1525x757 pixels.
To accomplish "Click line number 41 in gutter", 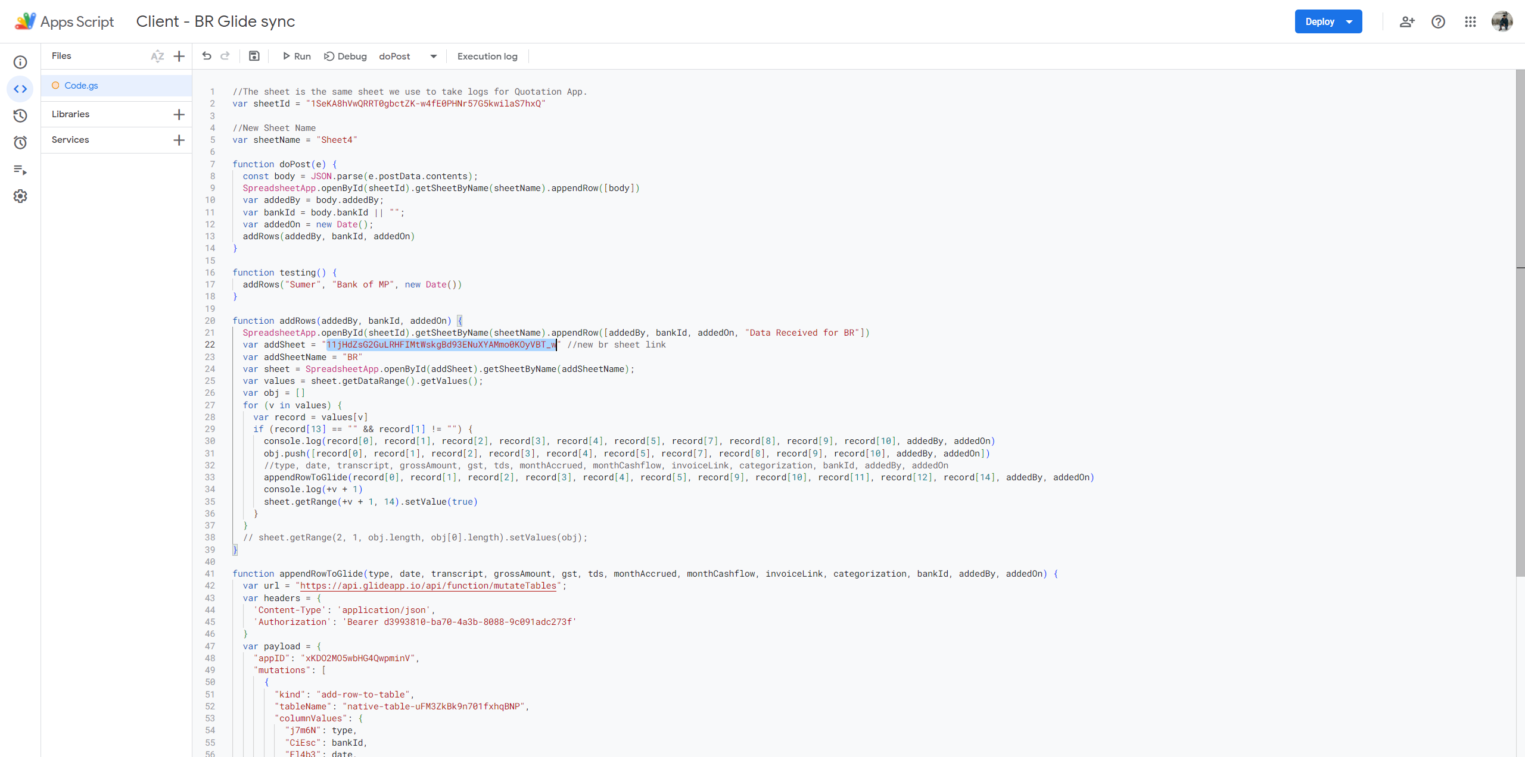I will pos(210,574).
